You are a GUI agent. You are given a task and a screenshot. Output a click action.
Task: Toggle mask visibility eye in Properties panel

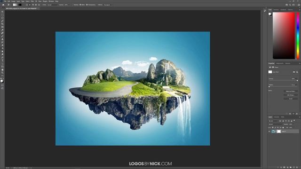[x=293, y=114]
